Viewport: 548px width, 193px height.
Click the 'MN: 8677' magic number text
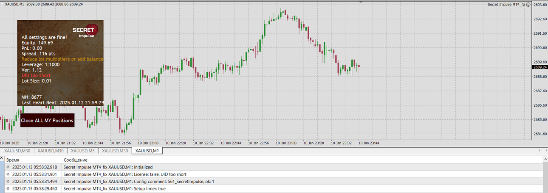32,97
